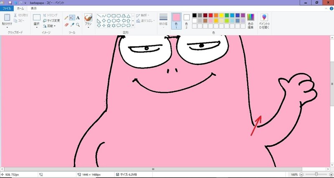Screen dimensions: 334x178
Task: Click Resize (サイズ変更)
Action: (51, 20)
